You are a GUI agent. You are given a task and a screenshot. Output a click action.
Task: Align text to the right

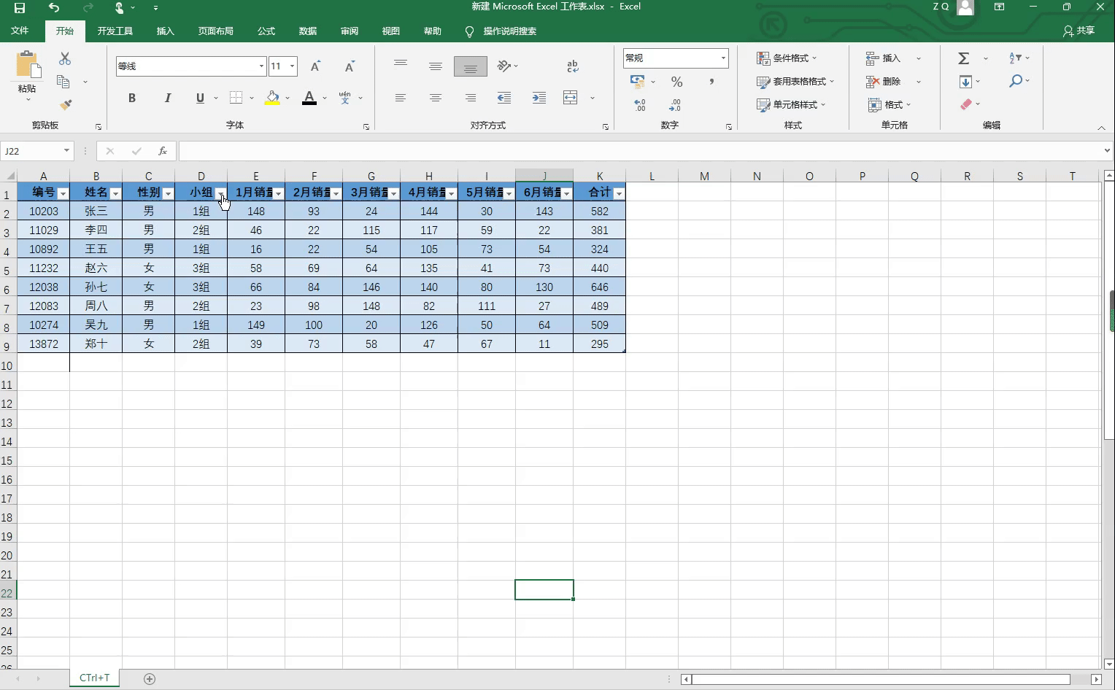(x=471, y=98)
